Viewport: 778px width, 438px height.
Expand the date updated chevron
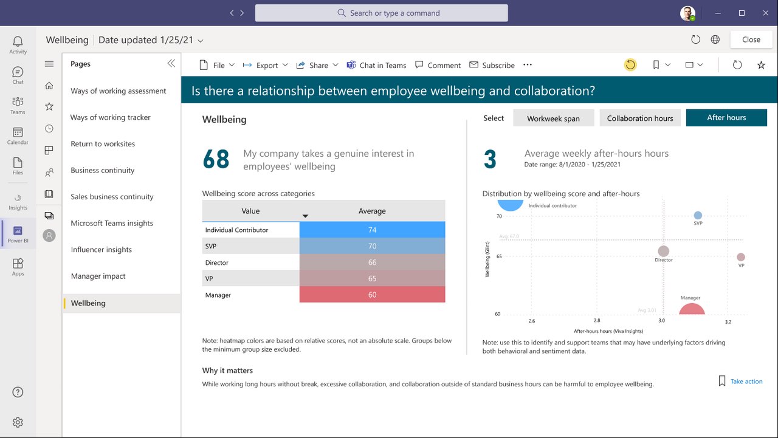(x=201, y=41)
